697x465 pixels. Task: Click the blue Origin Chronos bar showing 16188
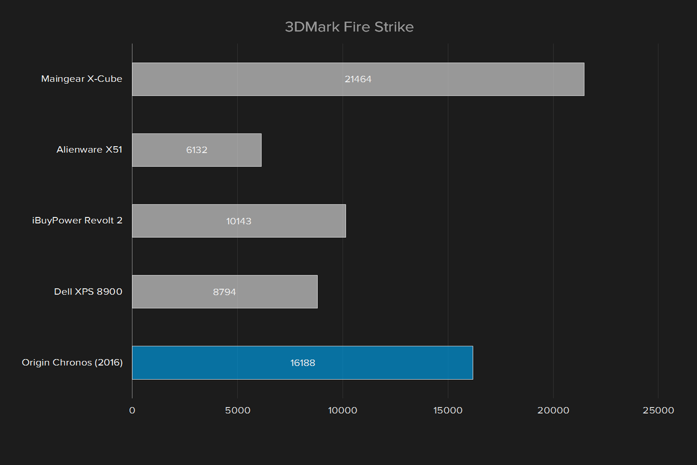pos(303,363)
